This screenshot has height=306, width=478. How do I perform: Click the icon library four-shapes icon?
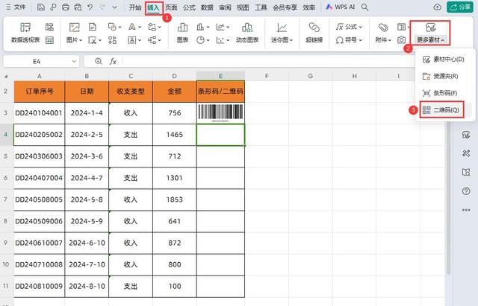[x=113, y=39]
